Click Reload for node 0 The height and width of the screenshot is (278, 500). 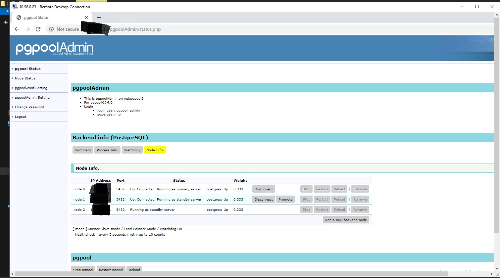click(x=339, y=189)
